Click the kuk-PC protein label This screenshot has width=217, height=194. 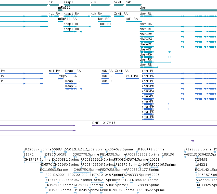pyautogui.click(x=107, y=76)
